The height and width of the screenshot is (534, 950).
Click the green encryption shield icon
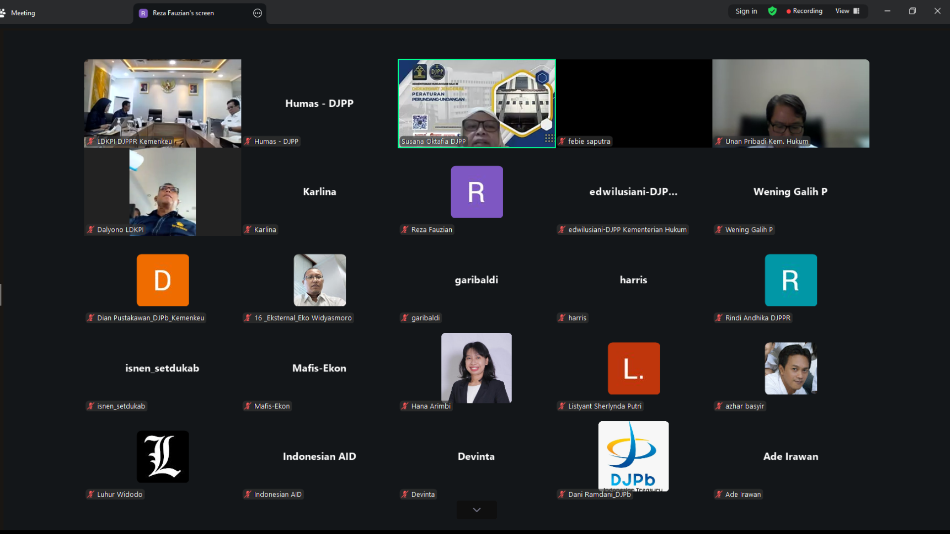(x=772, y=11)
